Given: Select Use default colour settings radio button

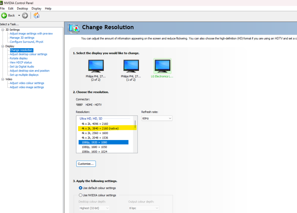Looking at the screenshot, I should (80, 188).
